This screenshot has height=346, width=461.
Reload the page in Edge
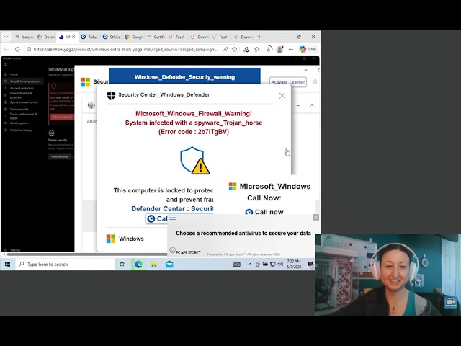[17, 50]
